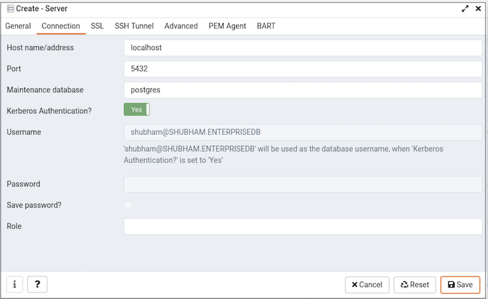Open the SSH Tunnel tab
Screen dimensions: 488x299
[134, 26]
